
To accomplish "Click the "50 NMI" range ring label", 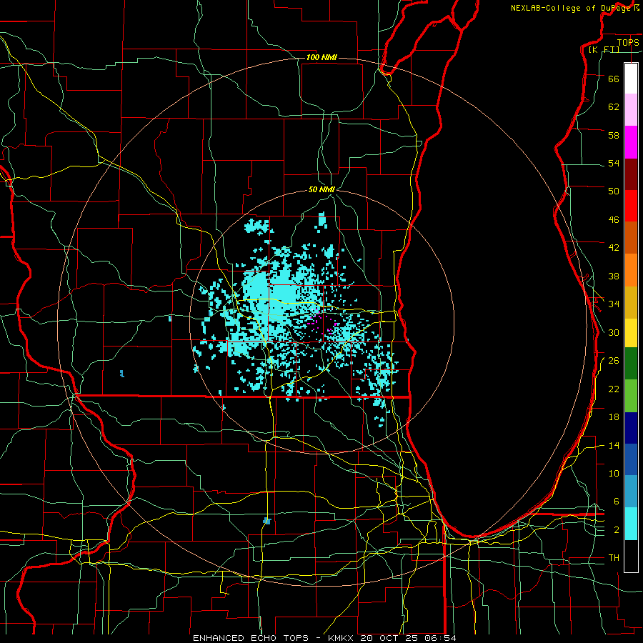I will [x=321, y=189].
